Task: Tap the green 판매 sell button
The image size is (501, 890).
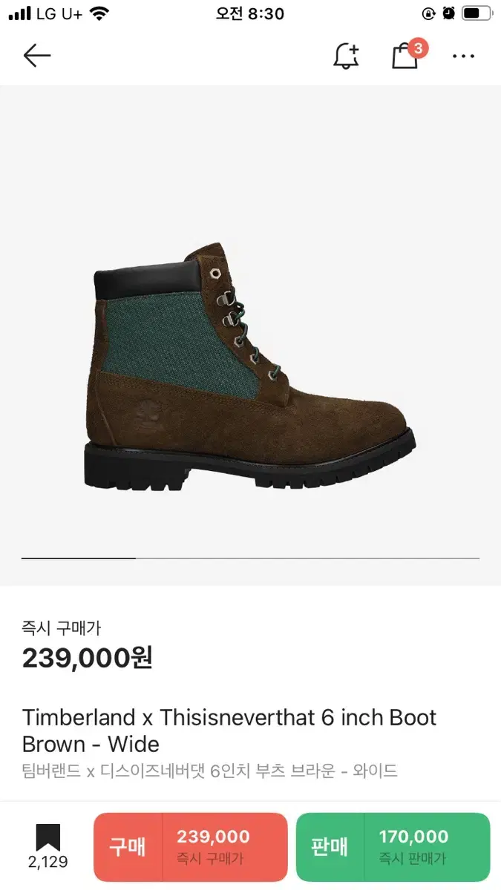Action: pyautogui.click(x=330, y=847)
